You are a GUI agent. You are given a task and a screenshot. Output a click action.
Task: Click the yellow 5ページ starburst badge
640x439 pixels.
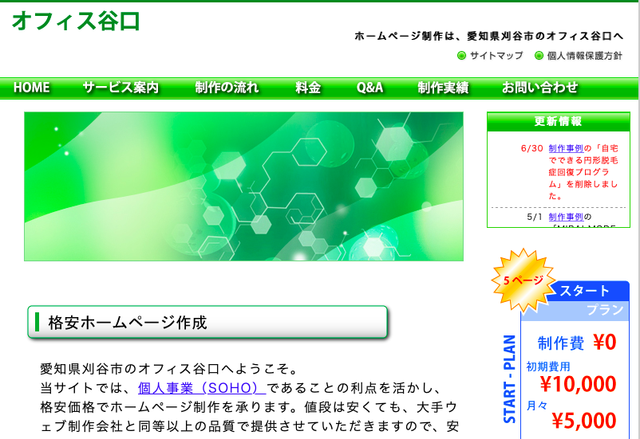(x=522, y=280)
